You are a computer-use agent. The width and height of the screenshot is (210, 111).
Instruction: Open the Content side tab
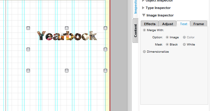pos(135,31)
